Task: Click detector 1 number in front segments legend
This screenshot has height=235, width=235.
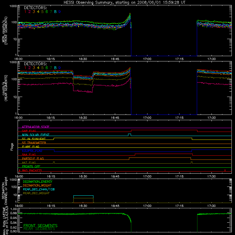Action: (25, 12)
